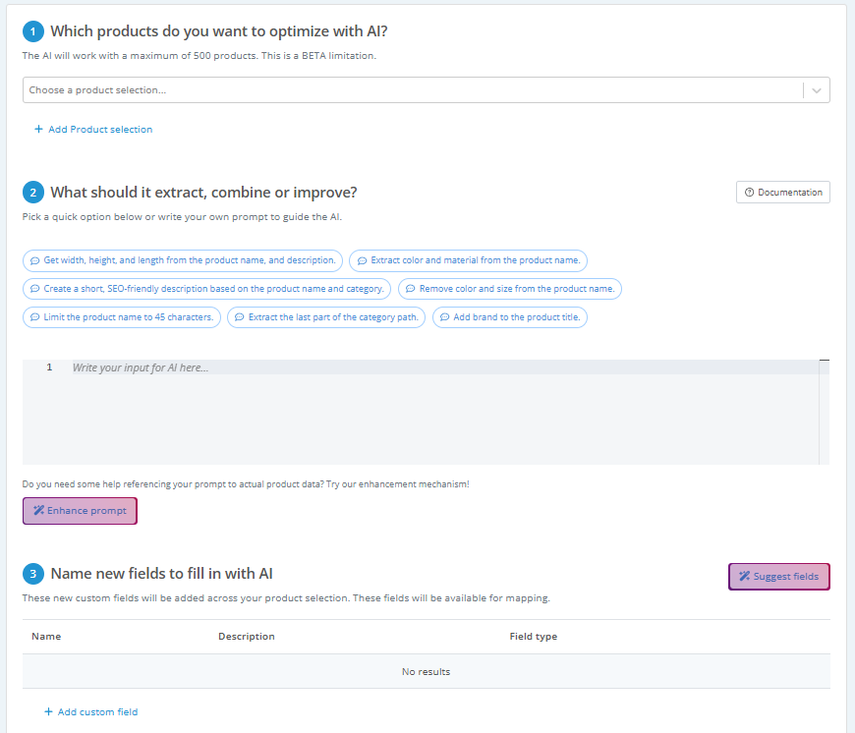Click speech bubble icon on 'Create a short' chip
855x733 pixels.
click(x=35, y=289)
